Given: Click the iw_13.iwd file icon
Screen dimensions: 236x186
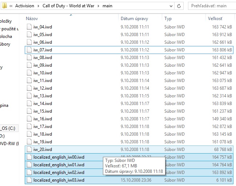Looking at the screenshot, I should pos(29,96).
